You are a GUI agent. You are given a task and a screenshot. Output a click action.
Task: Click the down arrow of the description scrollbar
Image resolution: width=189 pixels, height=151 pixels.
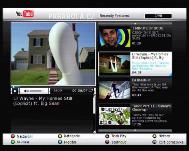click(x=94, y=132)
